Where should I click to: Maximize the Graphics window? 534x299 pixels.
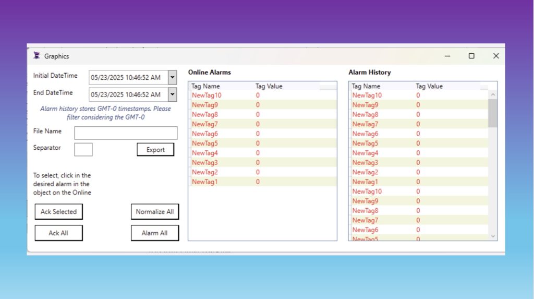471,56
